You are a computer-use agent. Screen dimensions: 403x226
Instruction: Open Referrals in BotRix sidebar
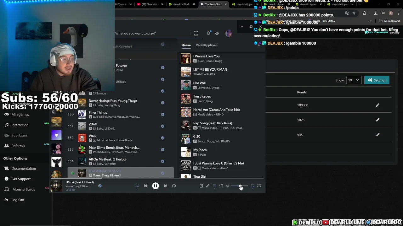18,146
